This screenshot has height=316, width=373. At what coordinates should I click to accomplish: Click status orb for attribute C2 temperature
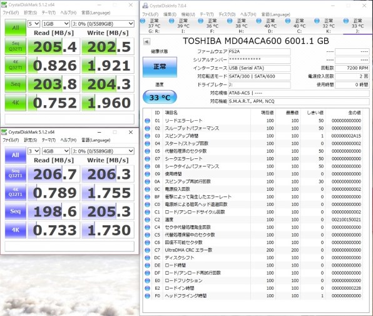[148, 220]
